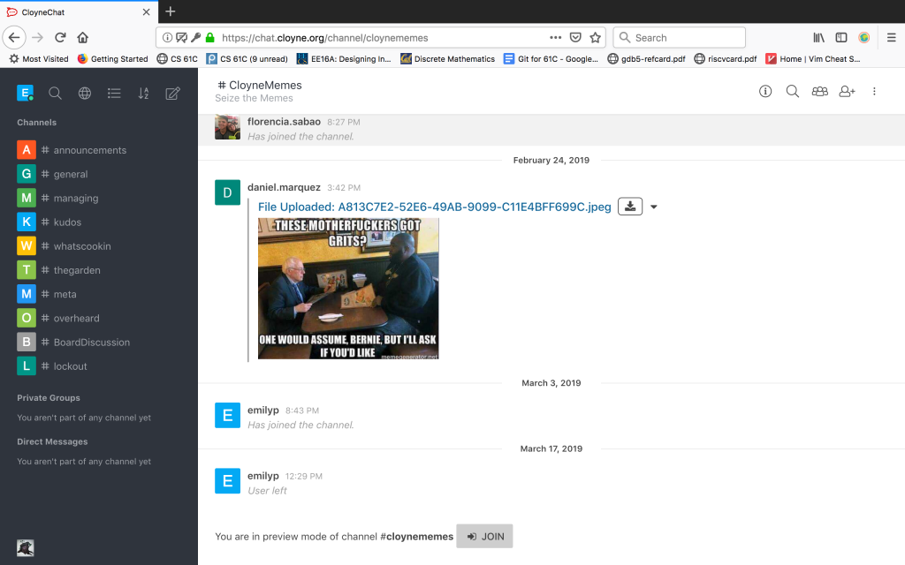Open the channel directory globe icon
This screenshot has width=905, height=565.
[85, 93]
